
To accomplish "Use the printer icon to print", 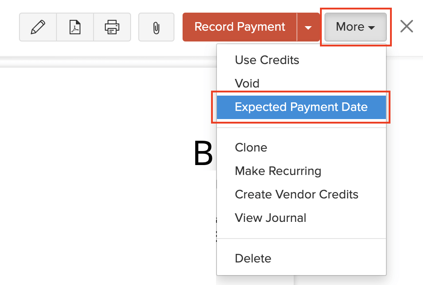I will (112, 27).
